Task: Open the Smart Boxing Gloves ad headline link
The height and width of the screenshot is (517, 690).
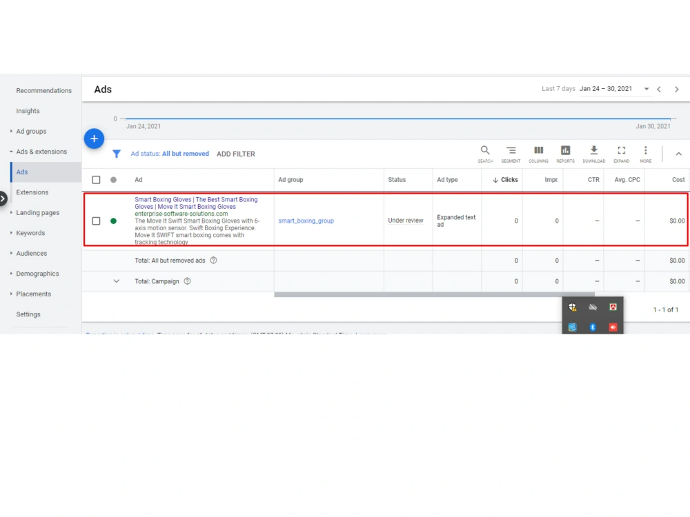Action: tap(196, 203)
